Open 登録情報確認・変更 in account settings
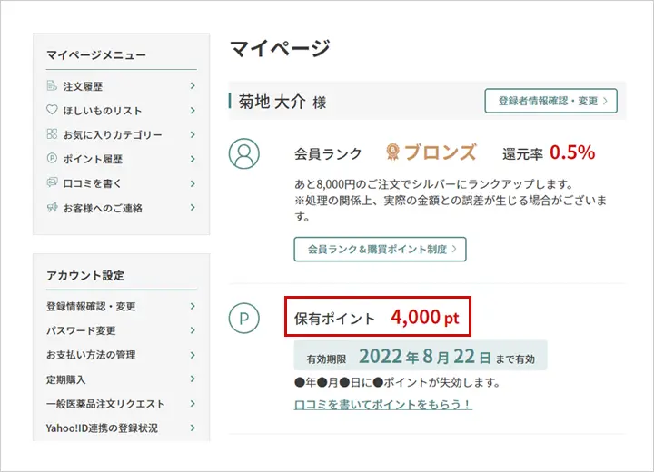This screenshot has width=654, height=472. 91,307
